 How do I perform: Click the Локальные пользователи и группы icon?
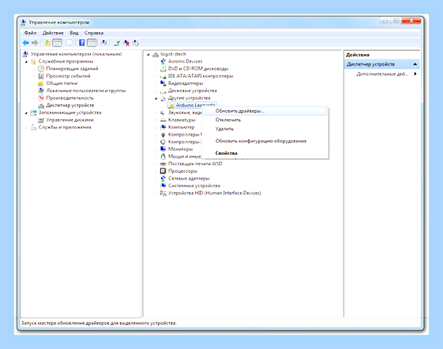[41, 91]
